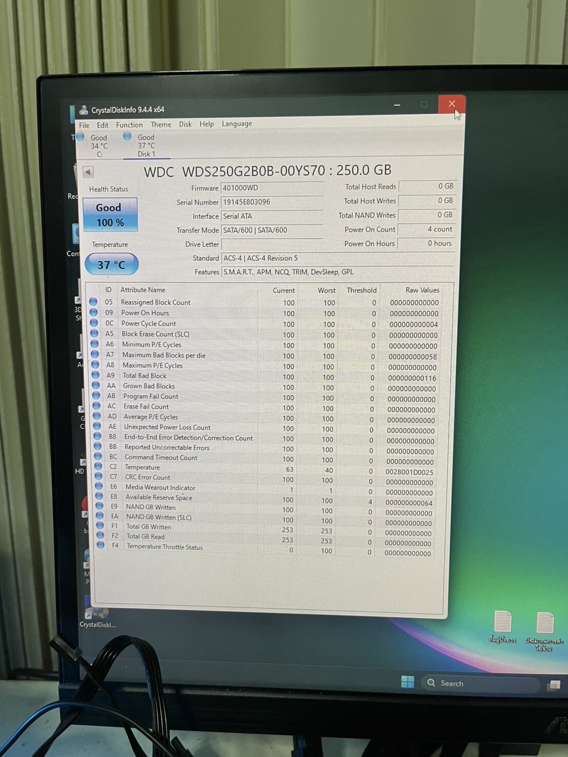
Task: Open the File menu
Action: coord(84,125)
